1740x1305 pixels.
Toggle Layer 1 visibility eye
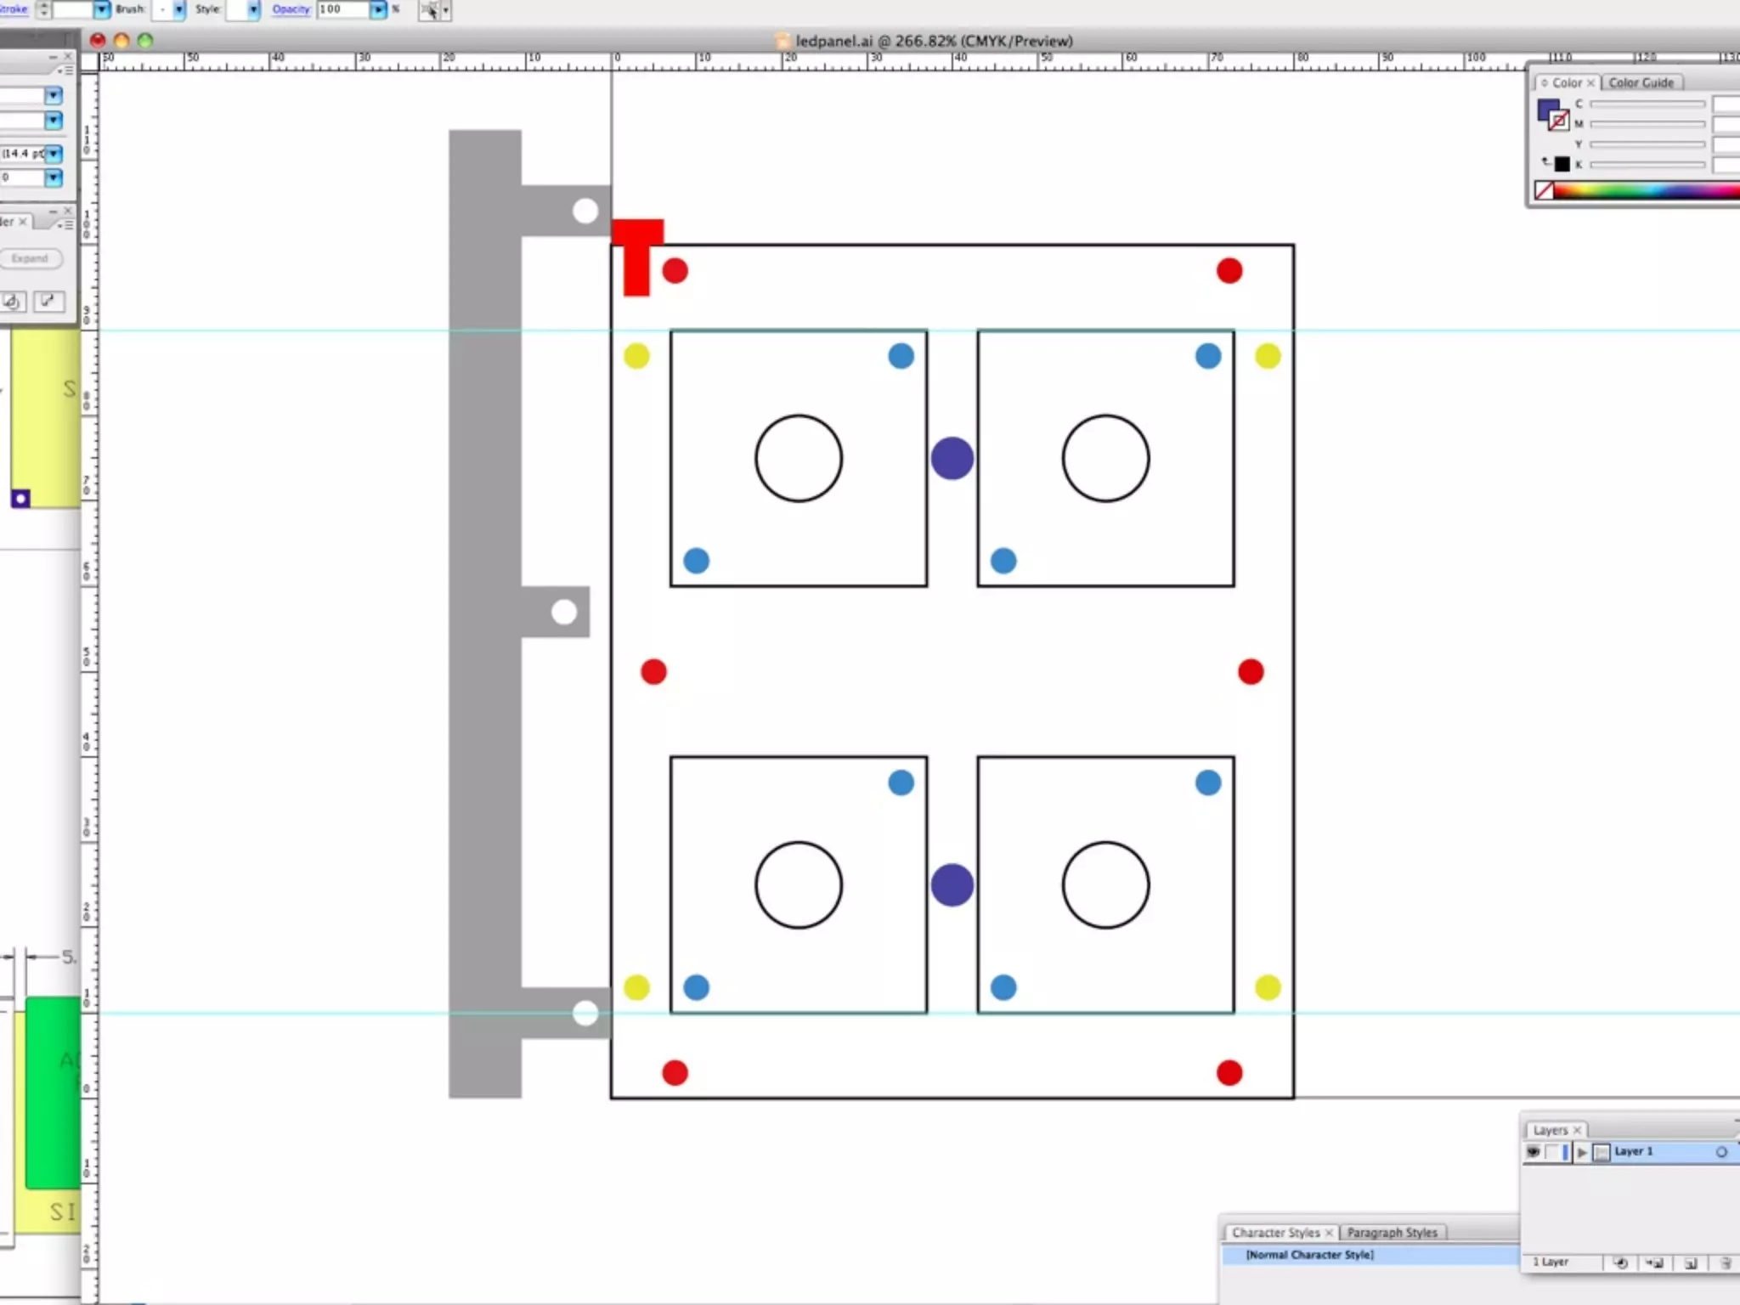coord(1533,1152)
